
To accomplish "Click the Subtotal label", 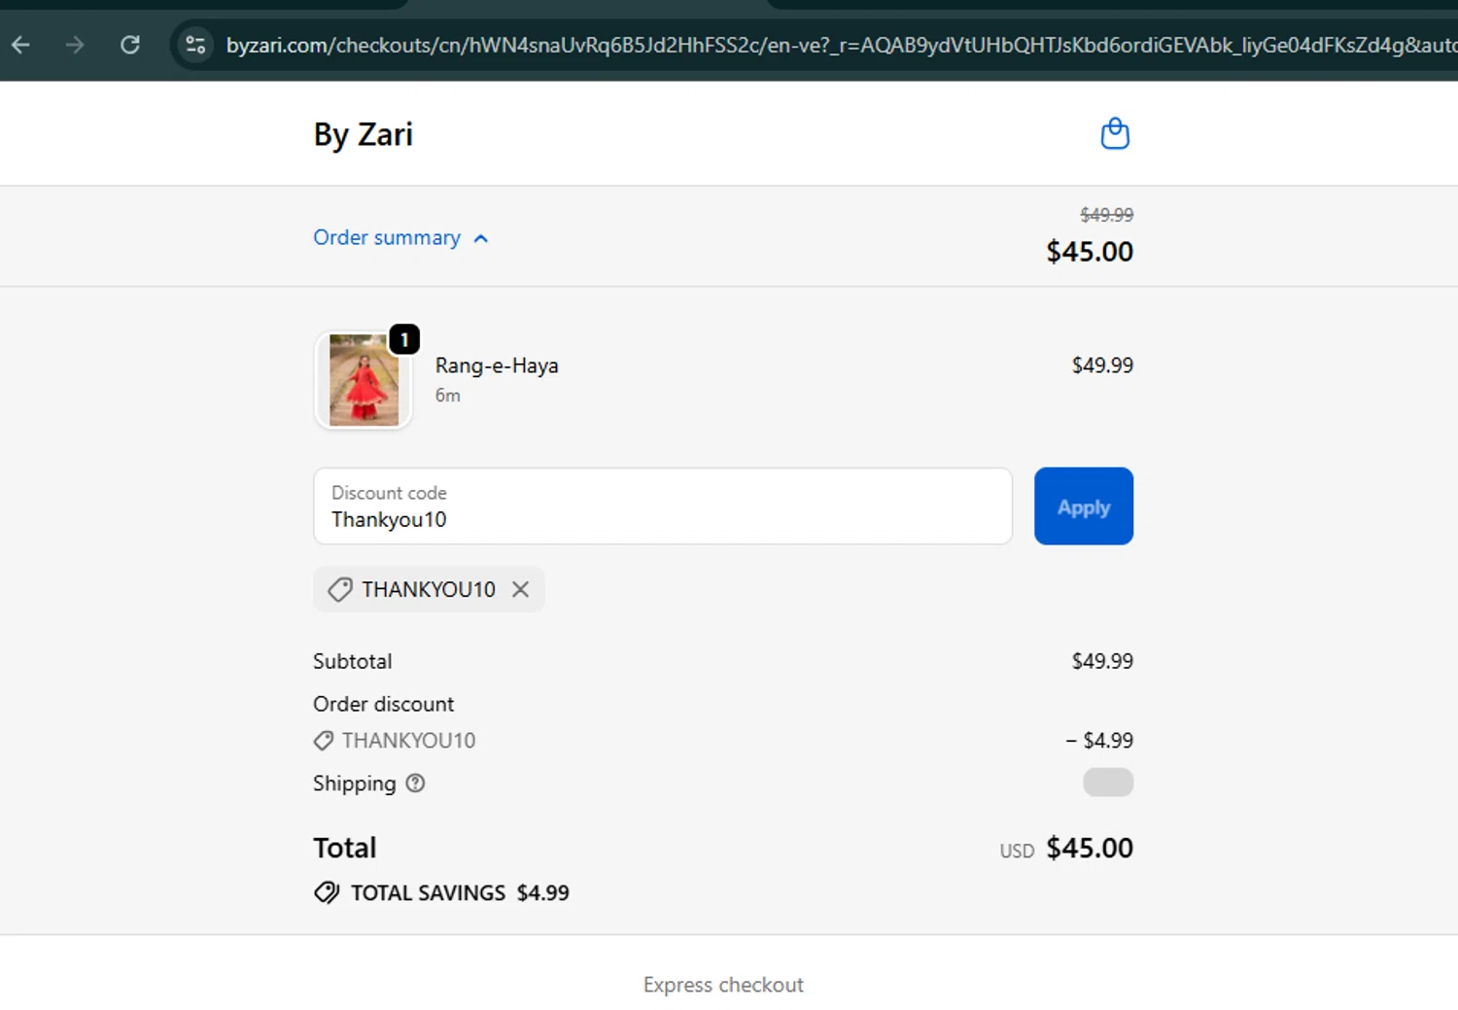I will 352,661.
